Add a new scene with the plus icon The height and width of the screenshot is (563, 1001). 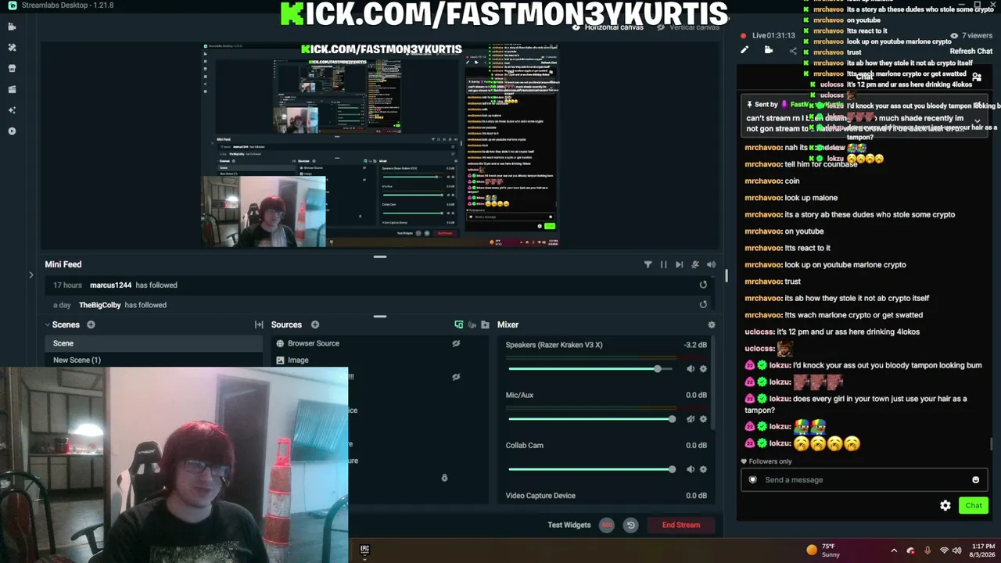pos(91,325)
